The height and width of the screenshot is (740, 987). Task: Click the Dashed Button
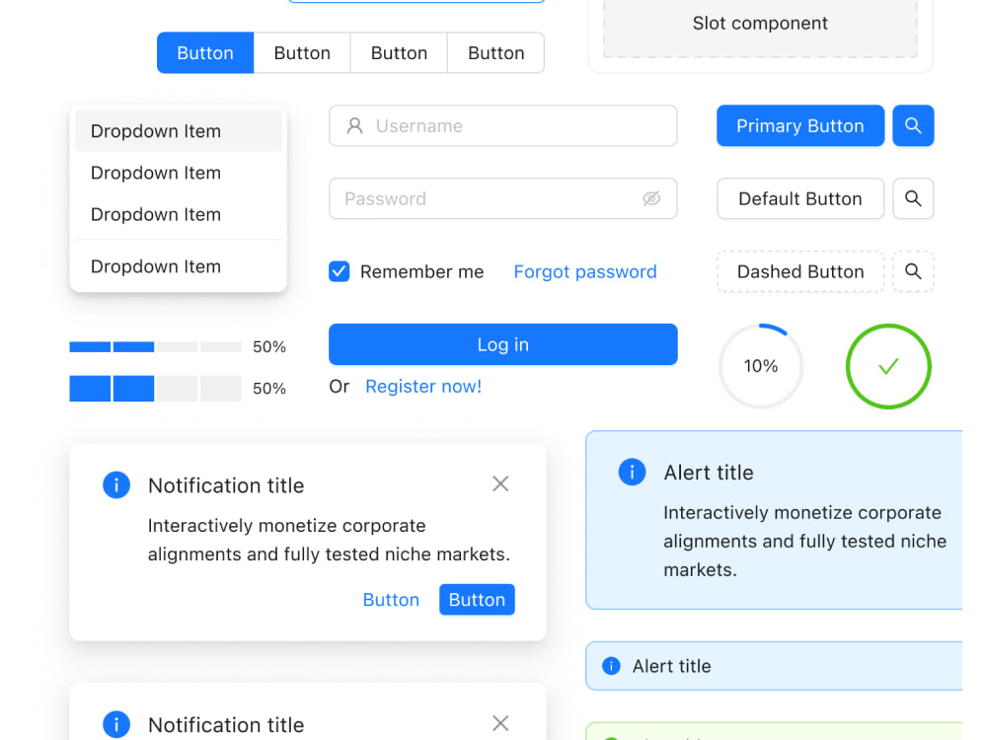point(800,272)
